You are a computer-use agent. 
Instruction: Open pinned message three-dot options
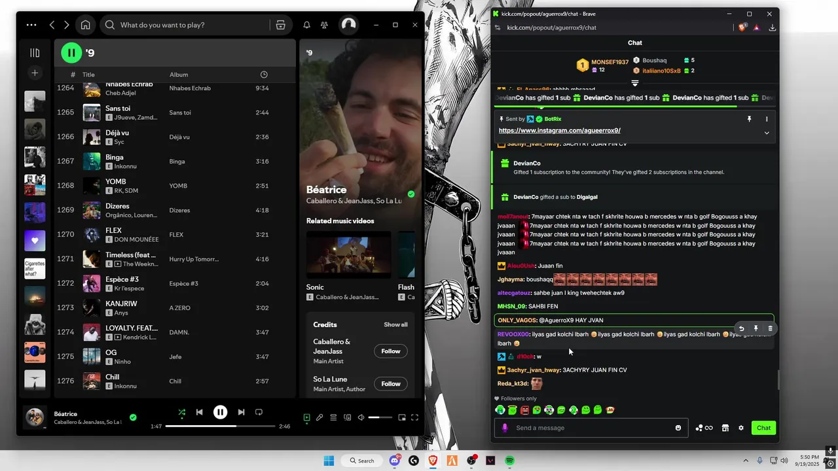click(x=767, y=119)
